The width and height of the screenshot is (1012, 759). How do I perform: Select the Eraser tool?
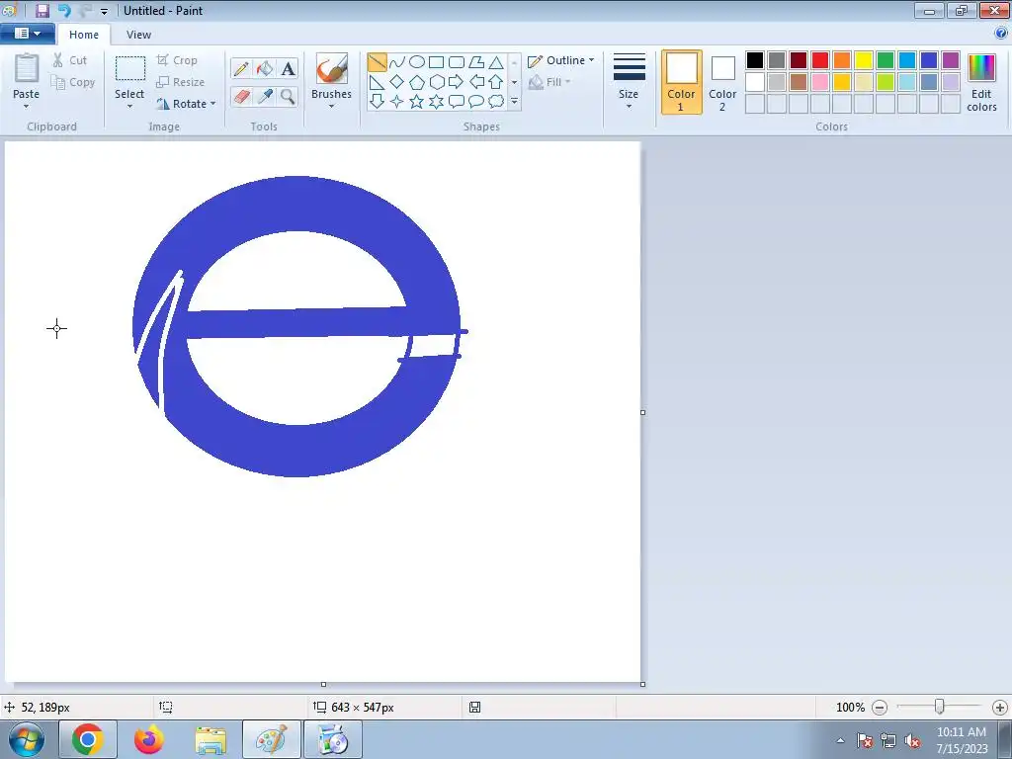tap(241, 97)
